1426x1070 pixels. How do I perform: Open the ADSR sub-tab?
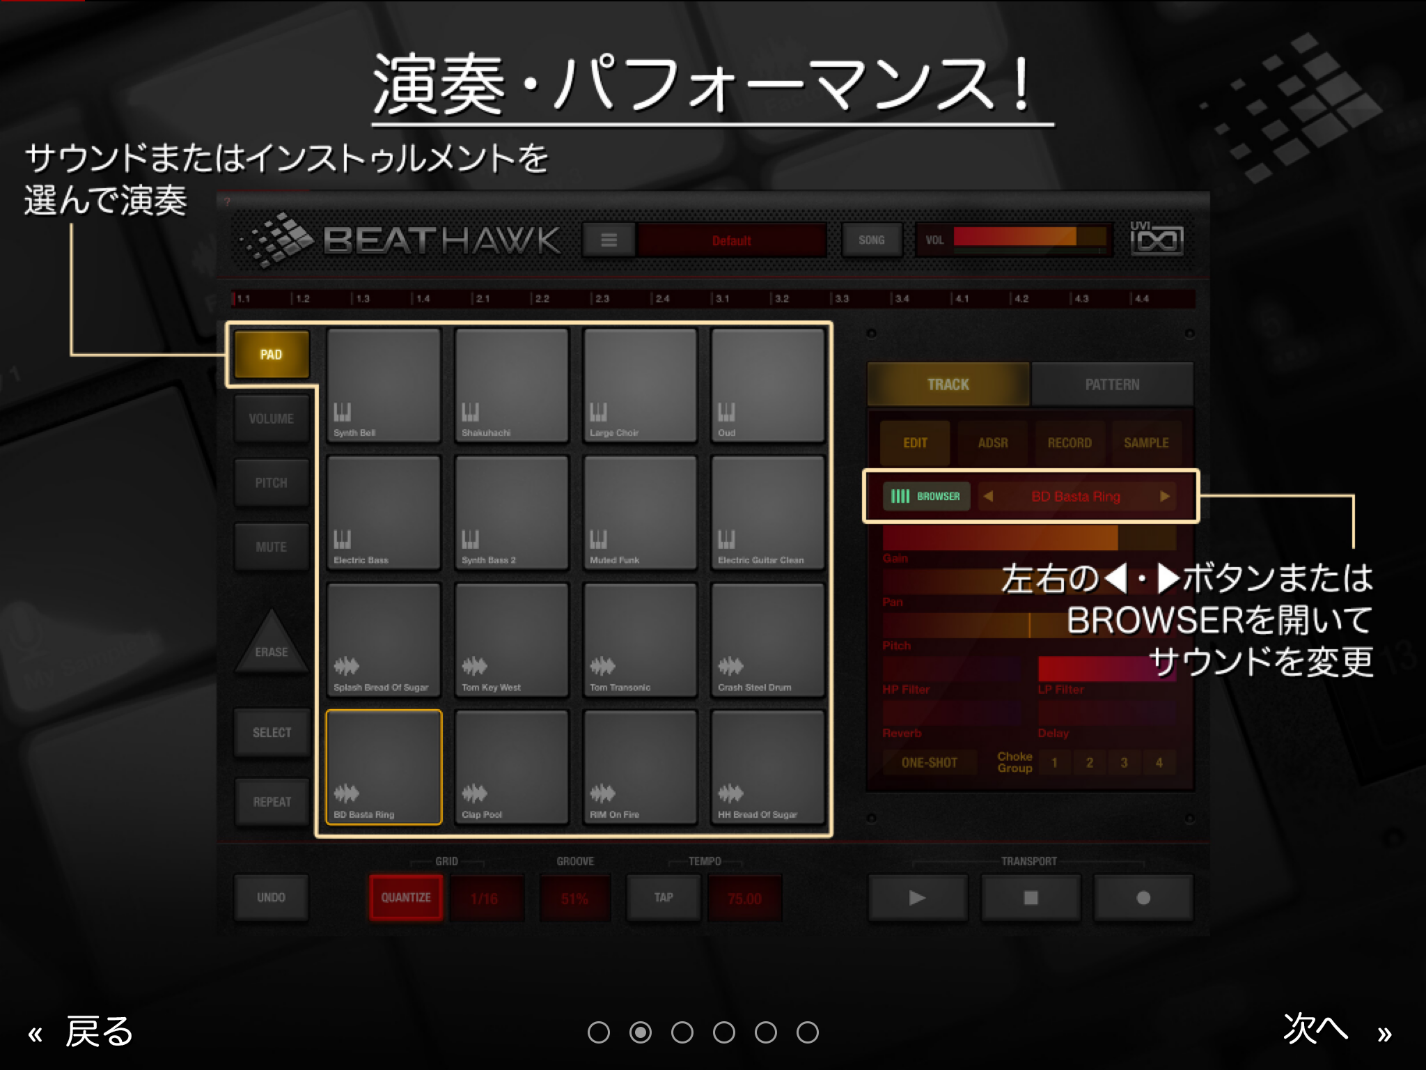993,443
